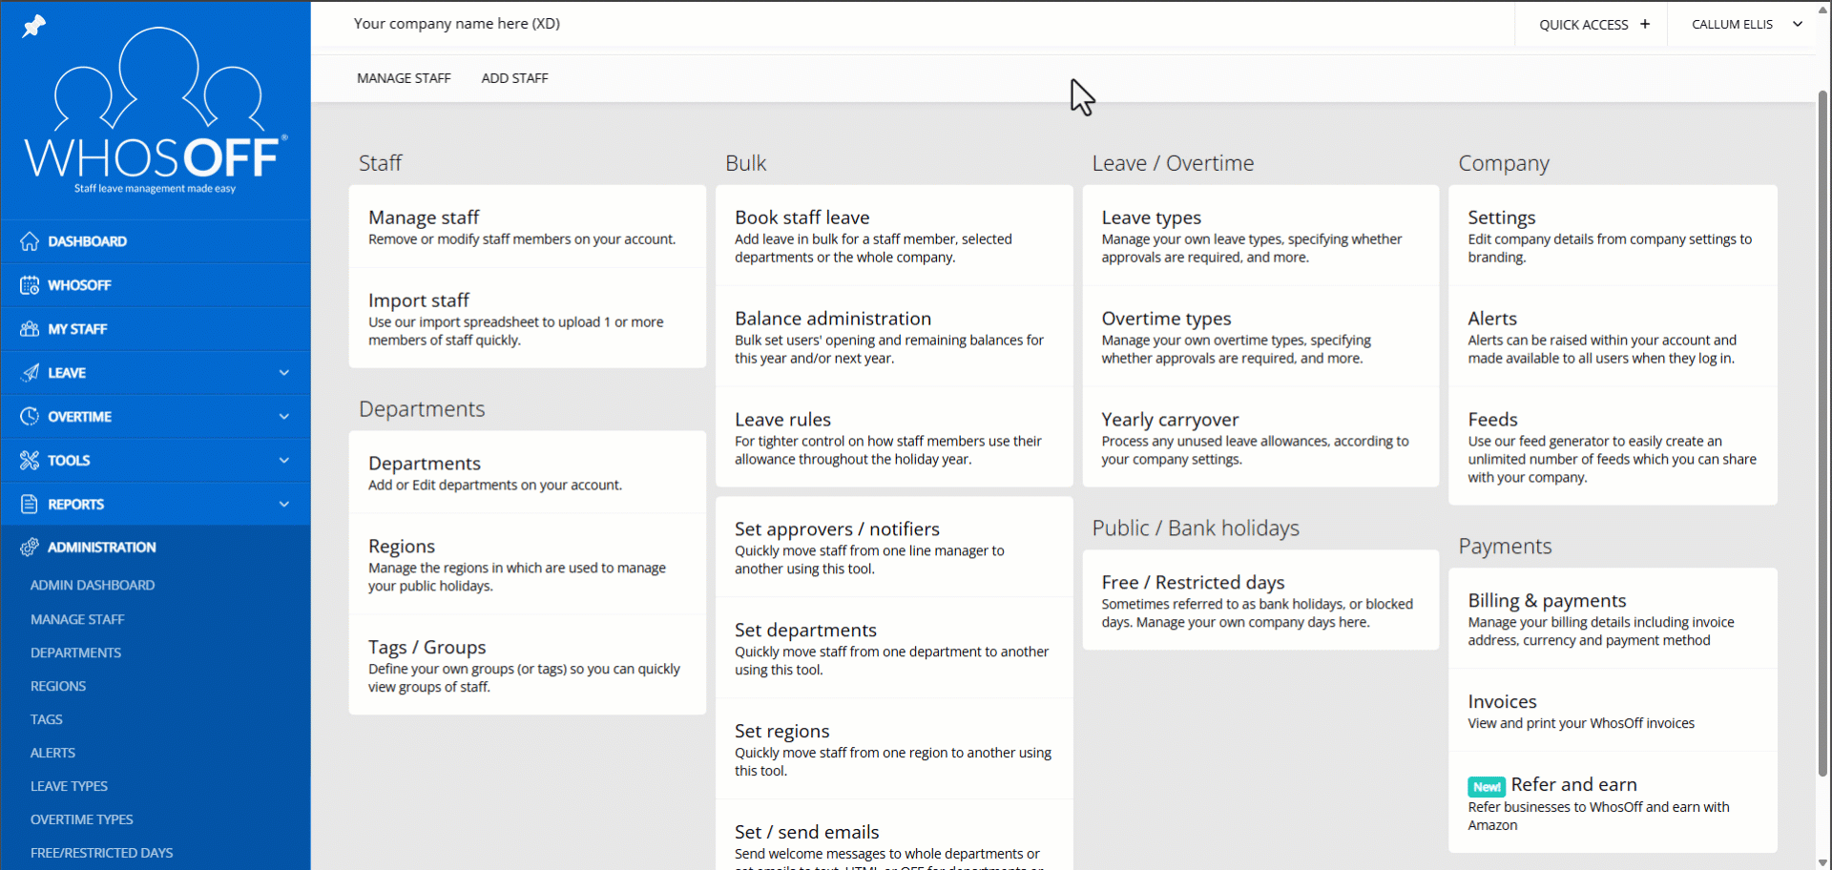The height and width of the screenshot is (870, 1832).
Task: Click the Tools wrench icon
Action: point(30,461)
